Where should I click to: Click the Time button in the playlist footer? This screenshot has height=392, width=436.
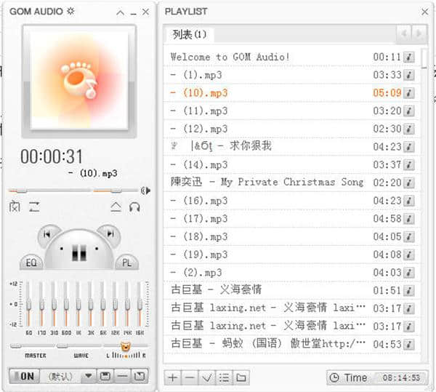[348, 377]
